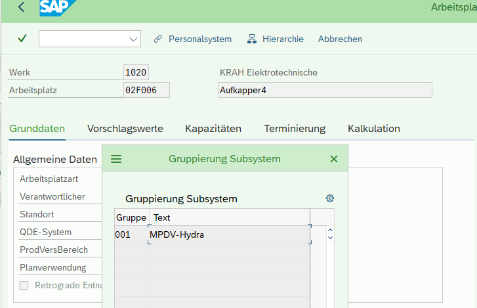Click the SAP logo
Viewport: 477px width, 308px height.
pyautogui.click(x=58, y=8)
